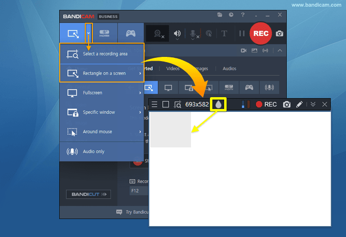Click the water drop blur icon
The image size is (346, 237).
click(218, 104)
